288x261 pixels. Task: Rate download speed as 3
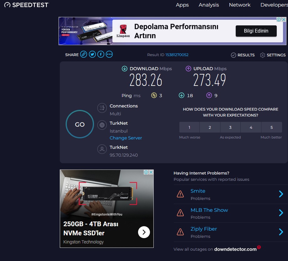230,127
